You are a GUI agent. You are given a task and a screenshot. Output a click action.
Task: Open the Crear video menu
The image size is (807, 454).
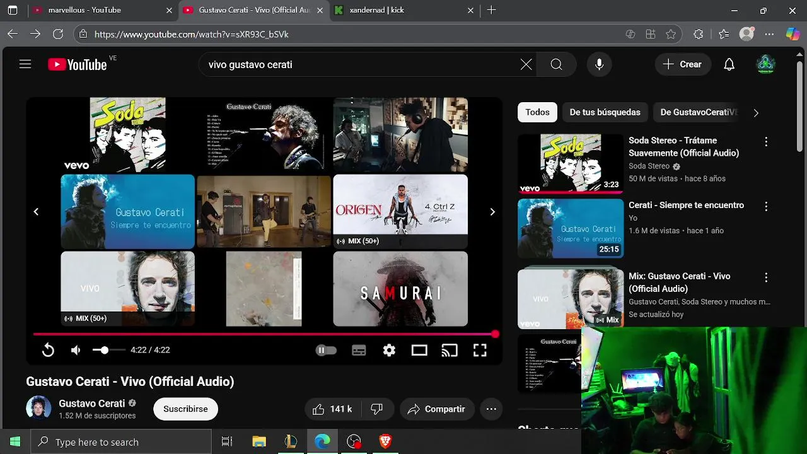click(682, 64)
